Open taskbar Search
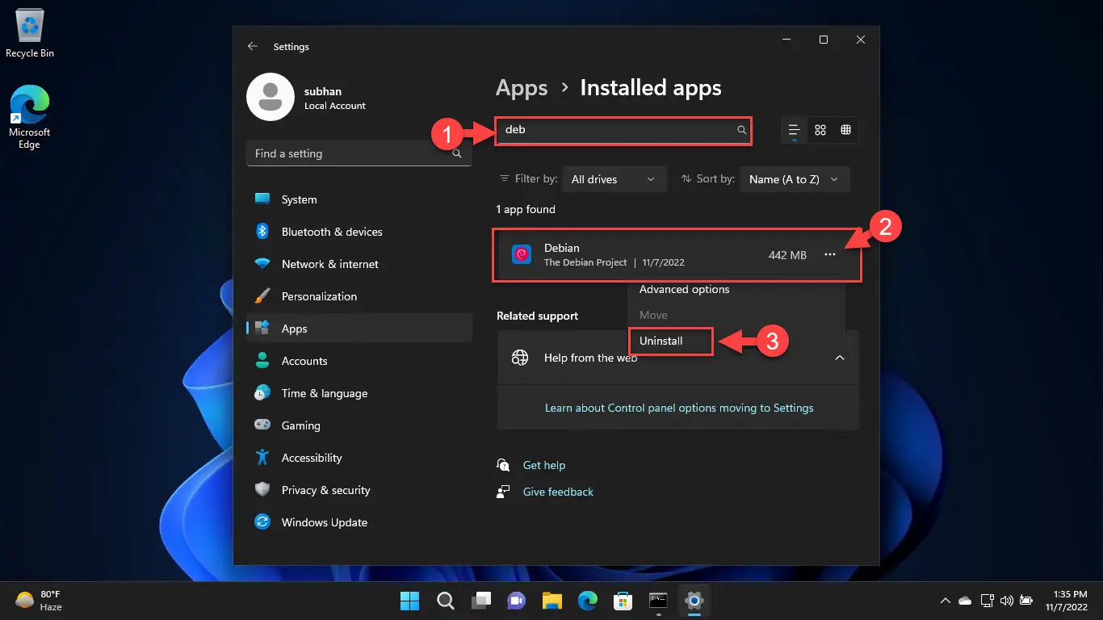The image size is (1103, 620). coord(445,601)
